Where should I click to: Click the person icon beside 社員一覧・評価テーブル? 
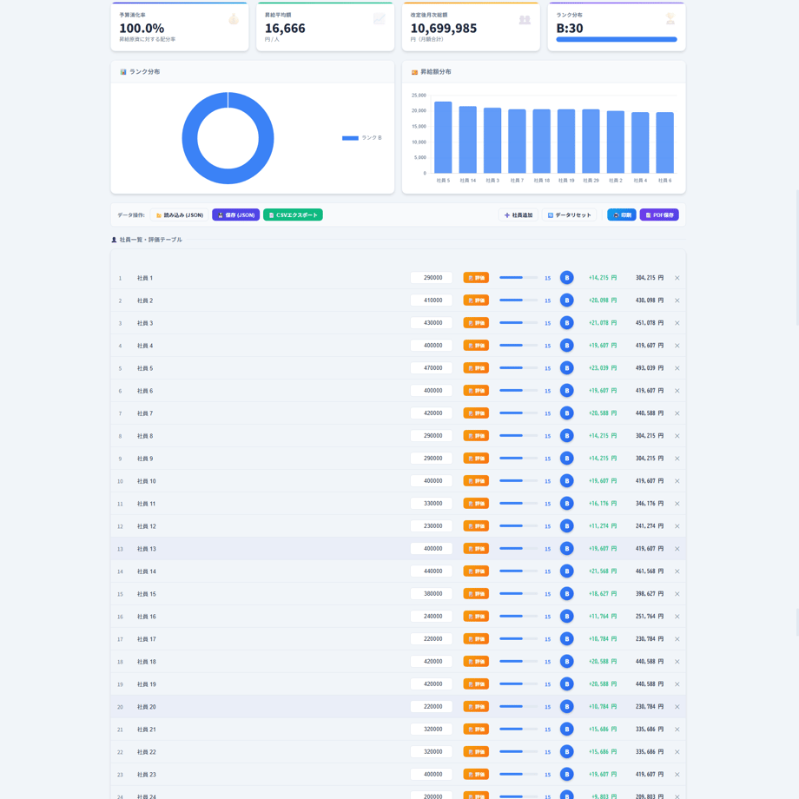pos(114,240)
